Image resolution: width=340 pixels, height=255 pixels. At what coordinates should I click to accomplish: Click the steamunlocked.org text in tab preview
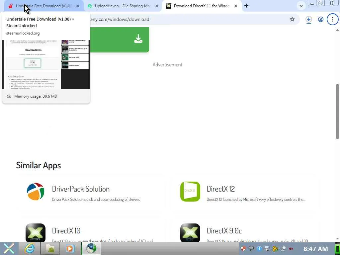coord(23,33)
